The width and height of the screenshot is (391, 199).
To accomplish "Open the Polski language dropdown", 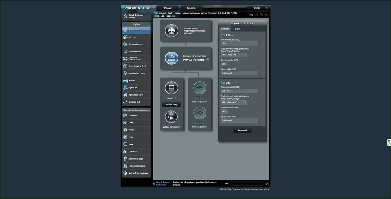I will tap(258, 8).
